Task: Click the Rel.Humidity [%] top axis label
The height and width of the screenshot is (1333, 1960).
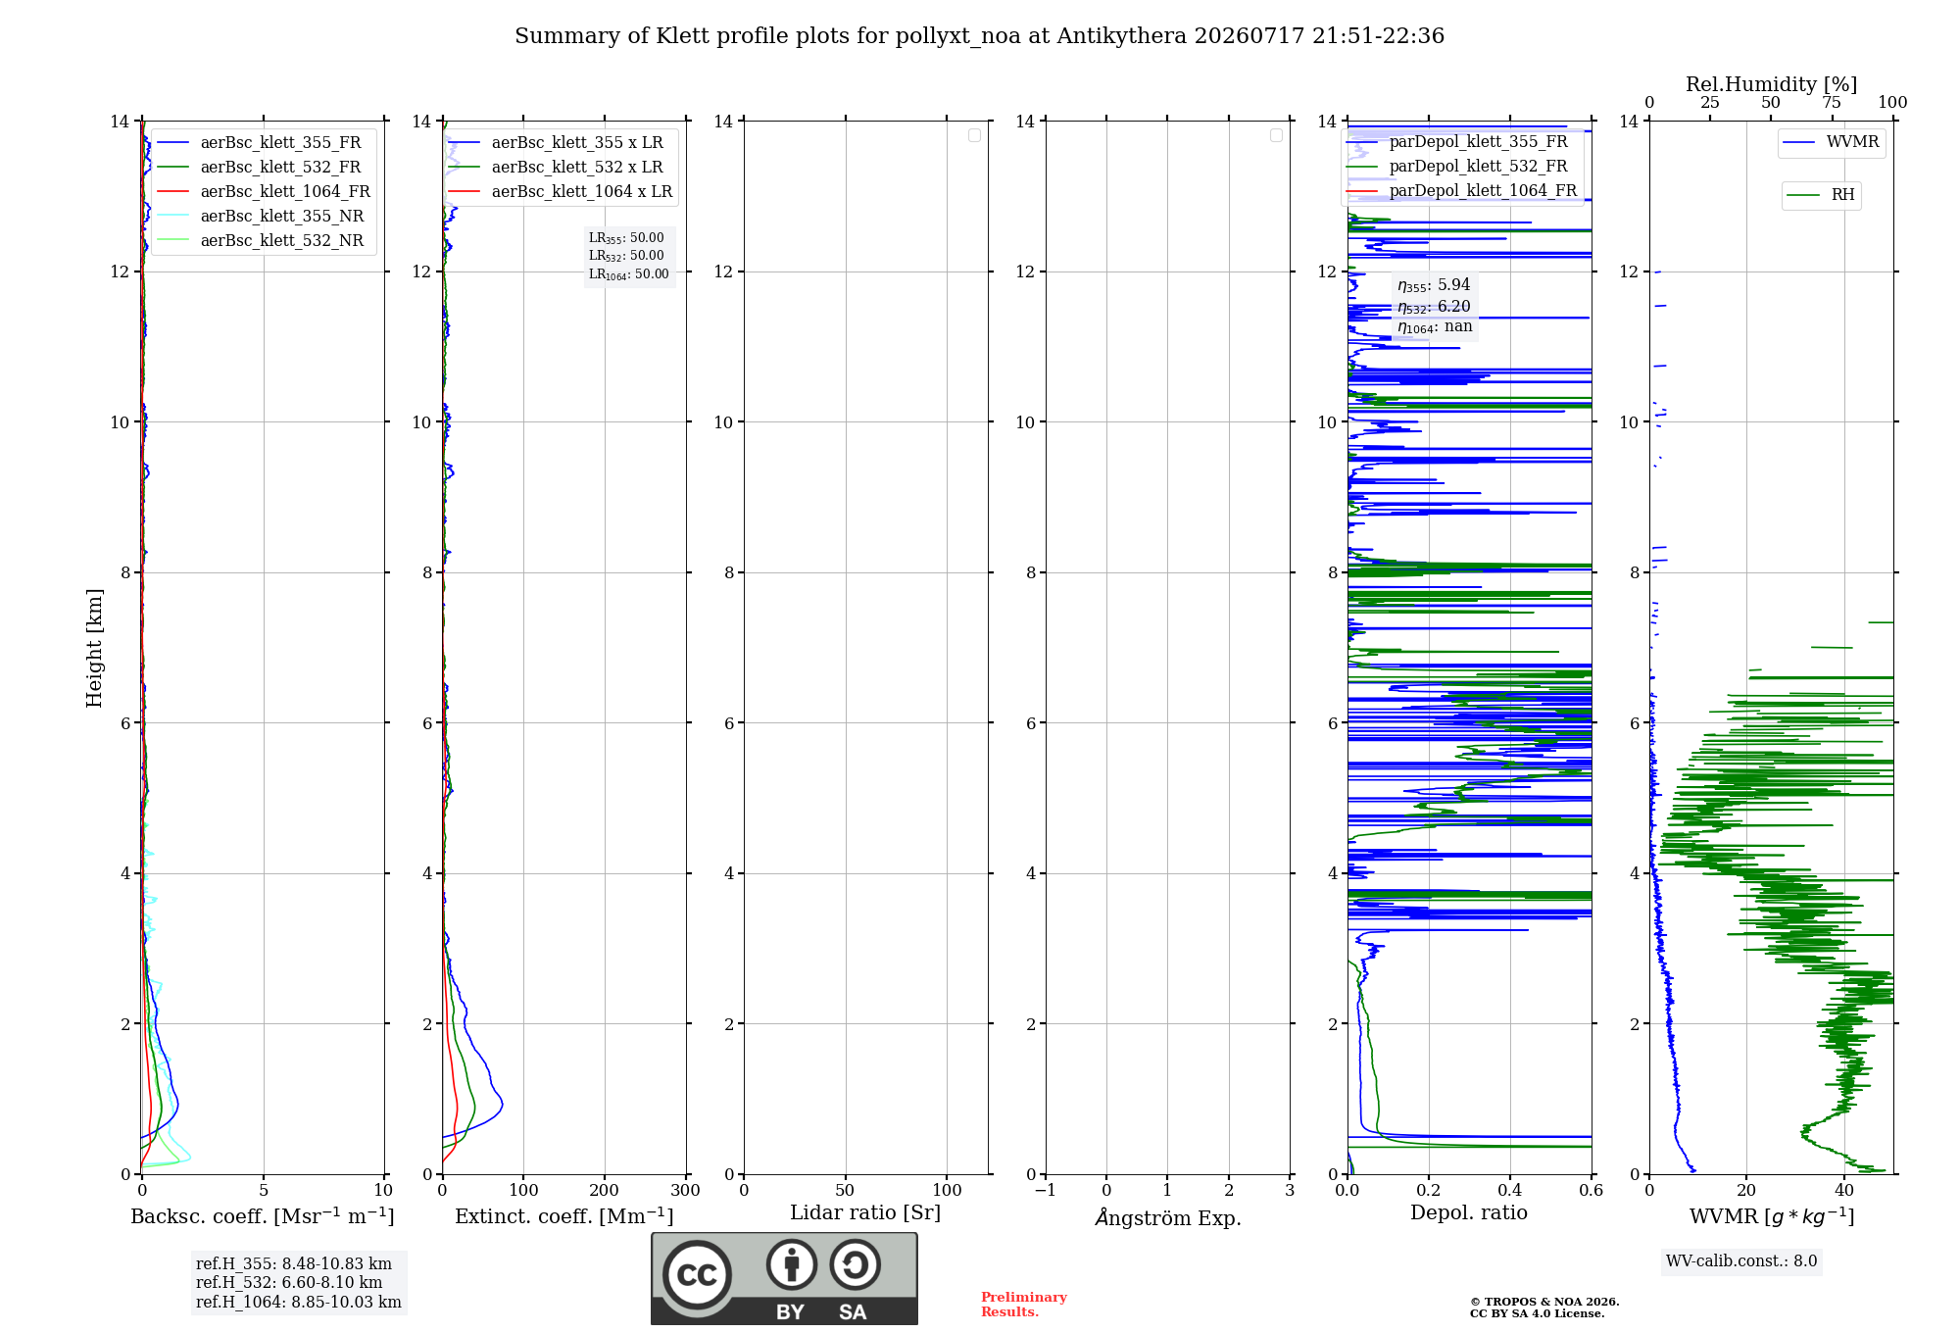Action: point(1771,84)
